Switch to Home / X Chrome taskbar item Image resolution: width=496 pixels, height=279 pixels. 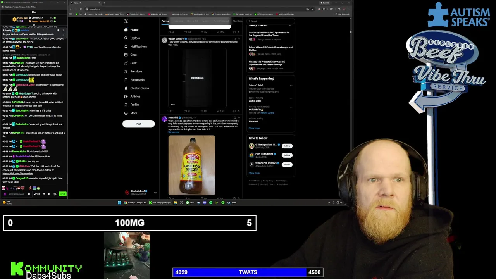click(x=135, y=203)
